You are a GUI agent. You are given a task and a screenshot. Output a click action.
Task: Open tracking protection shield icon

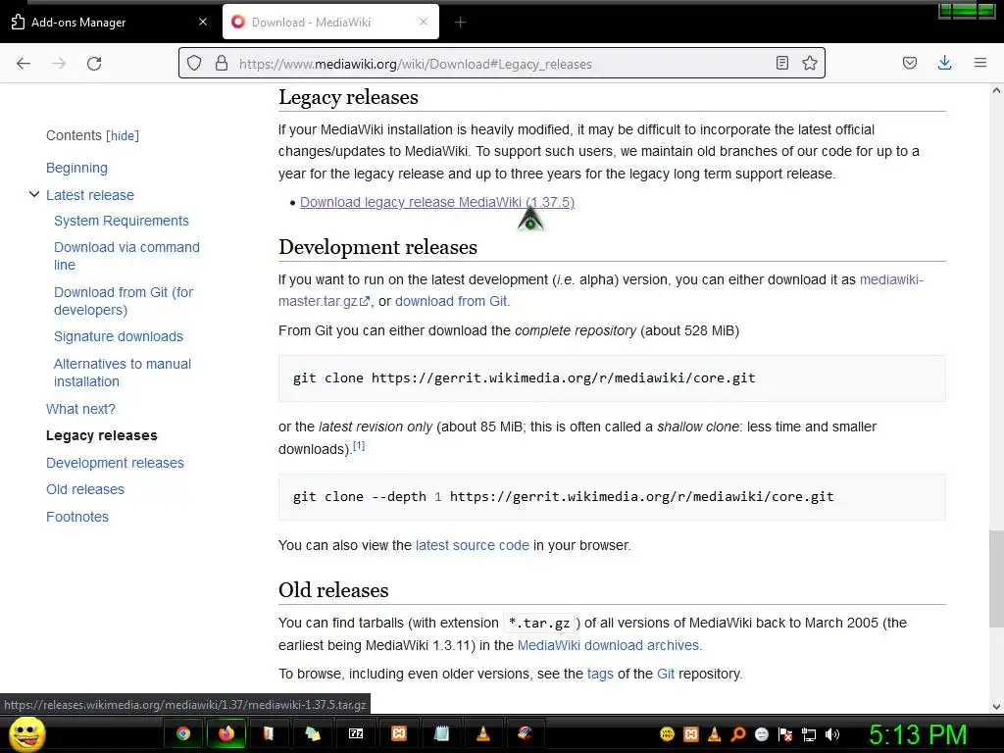(194, 64)
